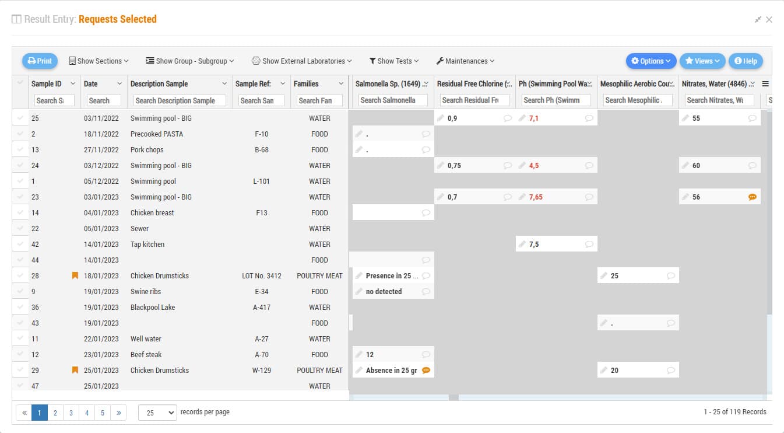Select the row checkbox for sample 25
This screenshot has height=433, width=784.
pos(20,118)
